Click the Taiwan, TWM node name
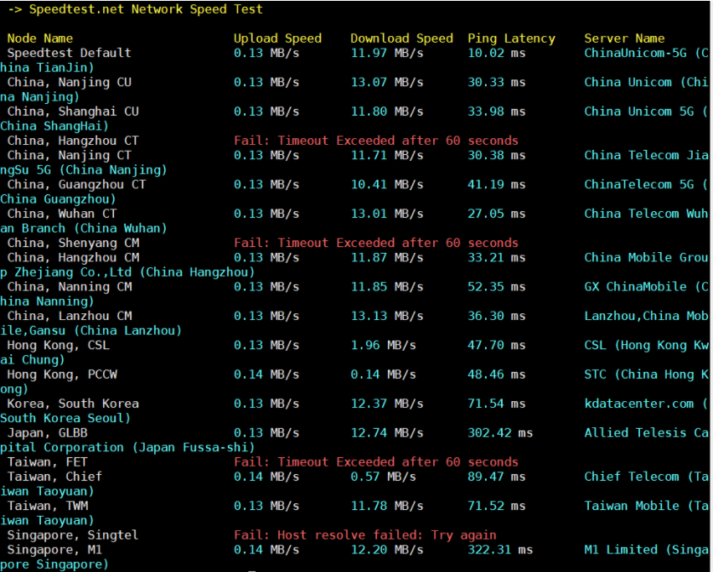713x572 pixels. [x=47, y=506]
